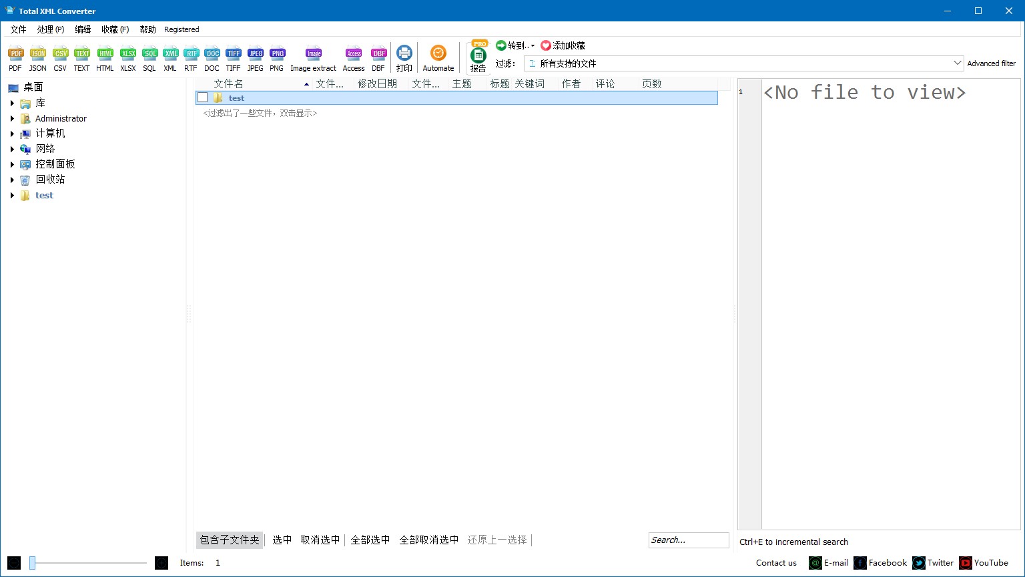Open the 帮助 menu
Screen dimensions: 1025x577
(147, 29)
